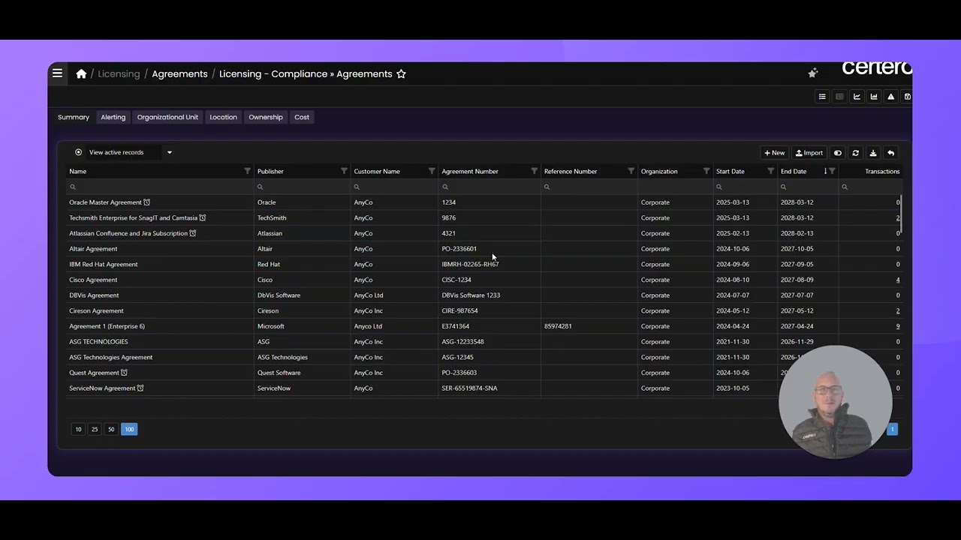The height and width of the screenshot is (540, 961).
Task: Select the View active records radio button
Action: coord(78,152)
